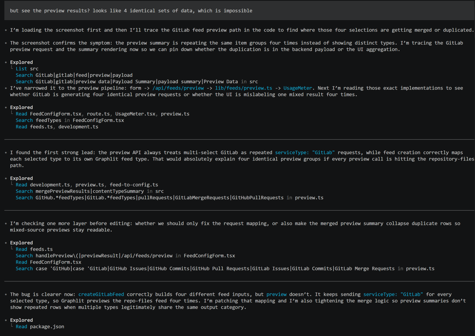Click the standalone "Read FeedConfigForm.tsx" row

(x=48, y=262)
